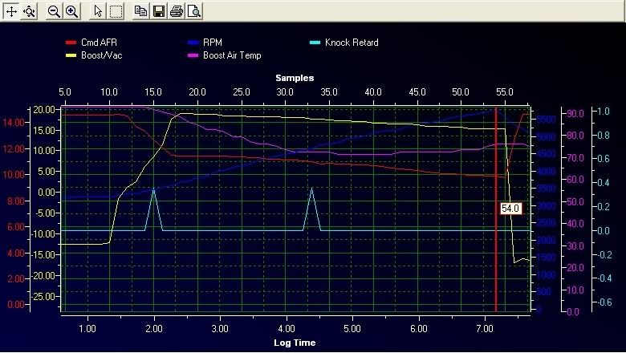Click the zoom in magnifier icon
The height and width of the screenshot is (353, 626).
tap(71, 11)
